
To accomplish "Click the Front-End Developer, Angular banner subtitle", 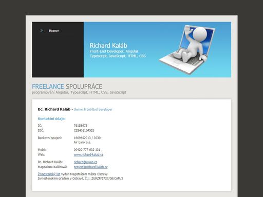I will coord(114,51).
